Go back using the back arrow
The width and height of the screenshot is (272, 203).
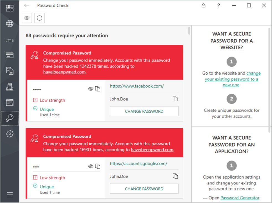pos(27,6)
